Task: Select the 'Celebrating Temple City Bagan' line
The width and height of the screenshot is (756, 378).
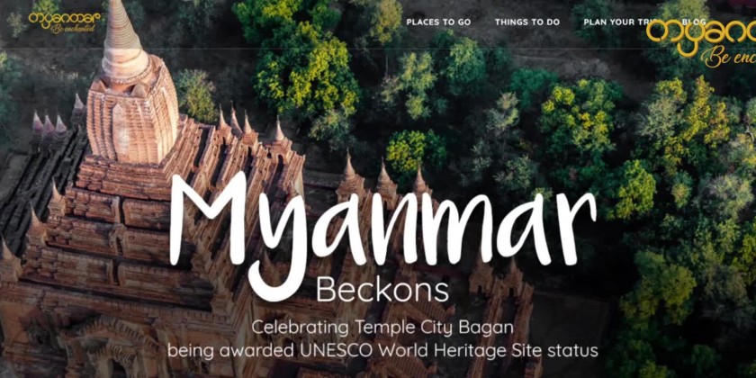Action: [382, 328]
